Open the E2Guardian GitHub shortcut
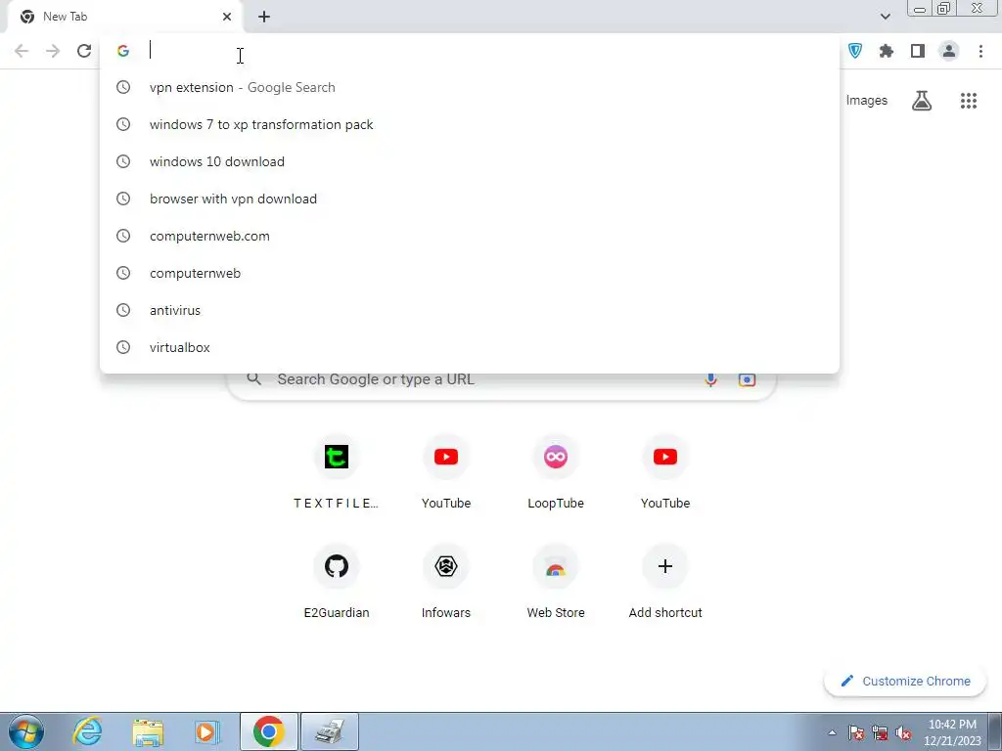The image size is (1002, 751). 337,583
